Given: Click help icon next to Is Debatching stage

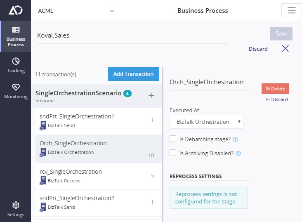Looking at the screenshot, I should coord(235,139).
